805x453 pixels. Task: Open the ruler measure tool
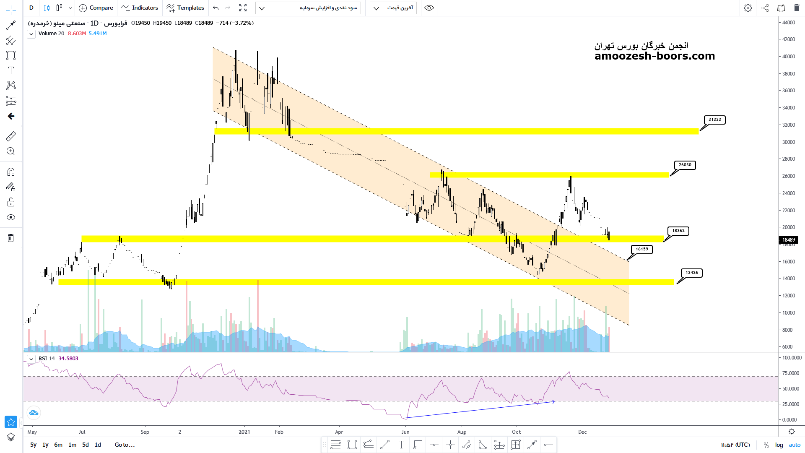pyautogui.click(x=11, y=136)
